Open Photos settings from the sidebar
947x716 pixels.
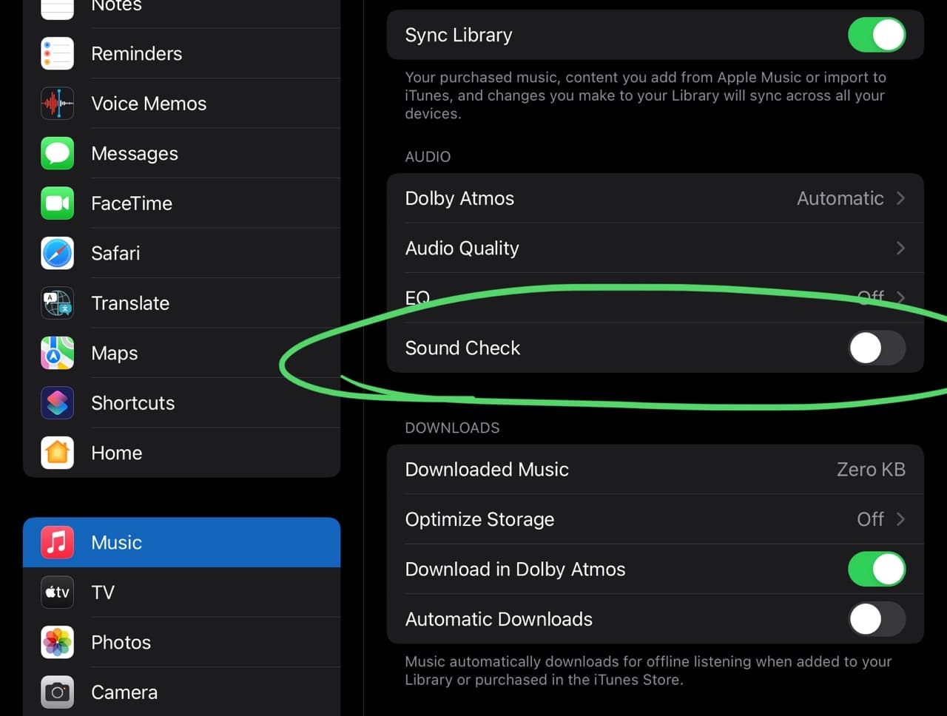(x=121, y=642)
